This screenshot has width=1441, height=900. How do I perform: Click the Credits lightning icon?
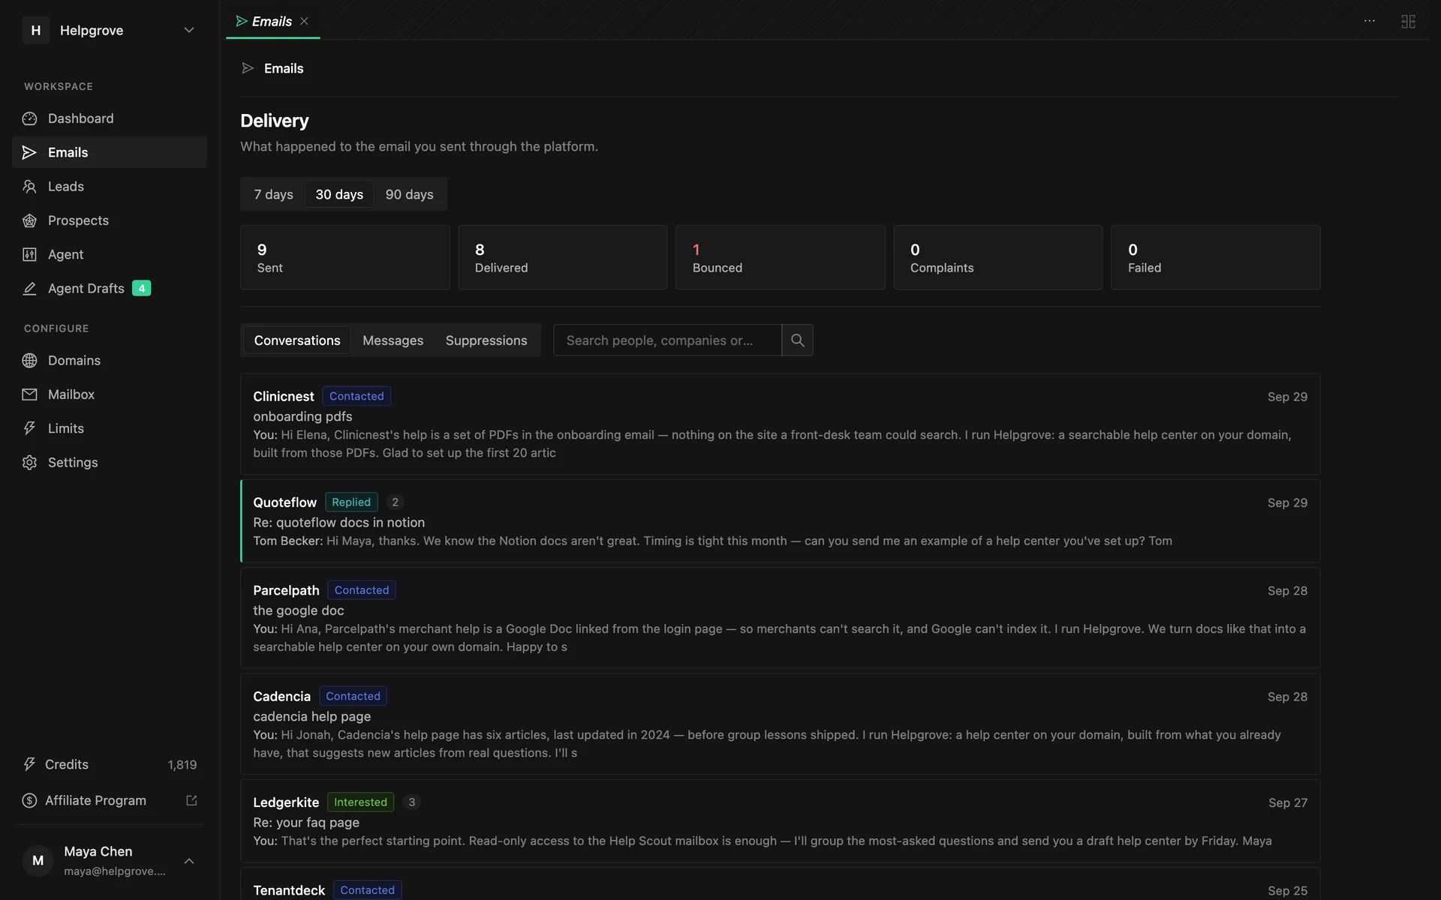(29, 764)
